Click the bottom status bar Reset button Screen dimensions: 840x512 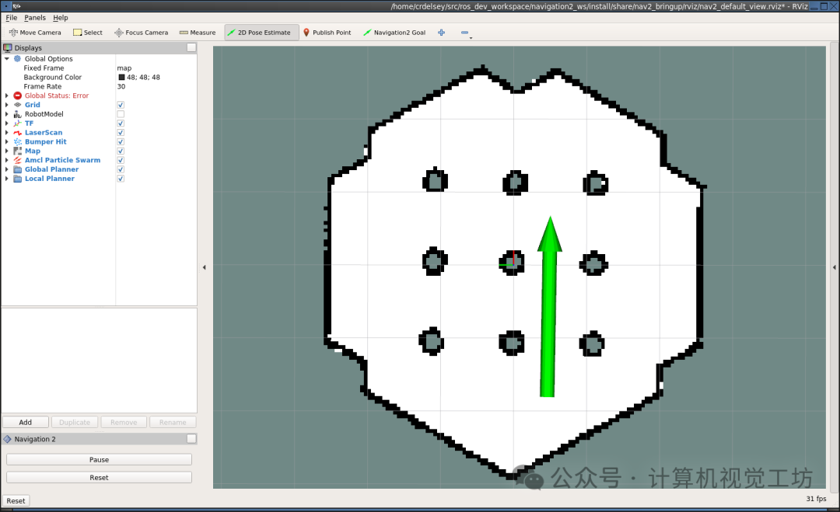tap(16, 501)
